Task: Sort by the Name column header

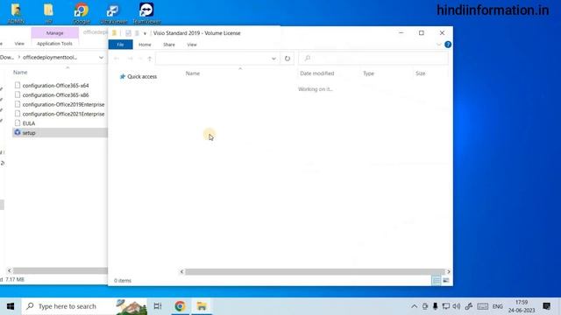Action: pyautogui.click(x=193, y=73)
